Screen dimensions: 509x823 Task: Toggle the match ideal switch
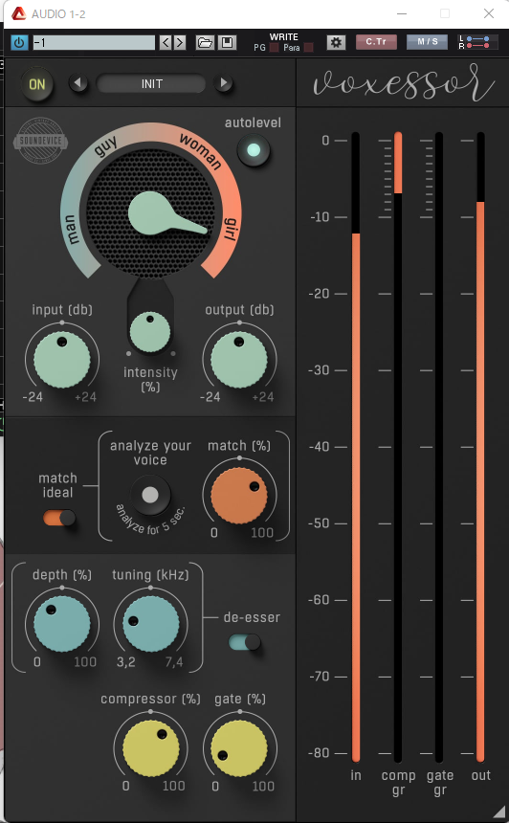click(x=58, y=518)
